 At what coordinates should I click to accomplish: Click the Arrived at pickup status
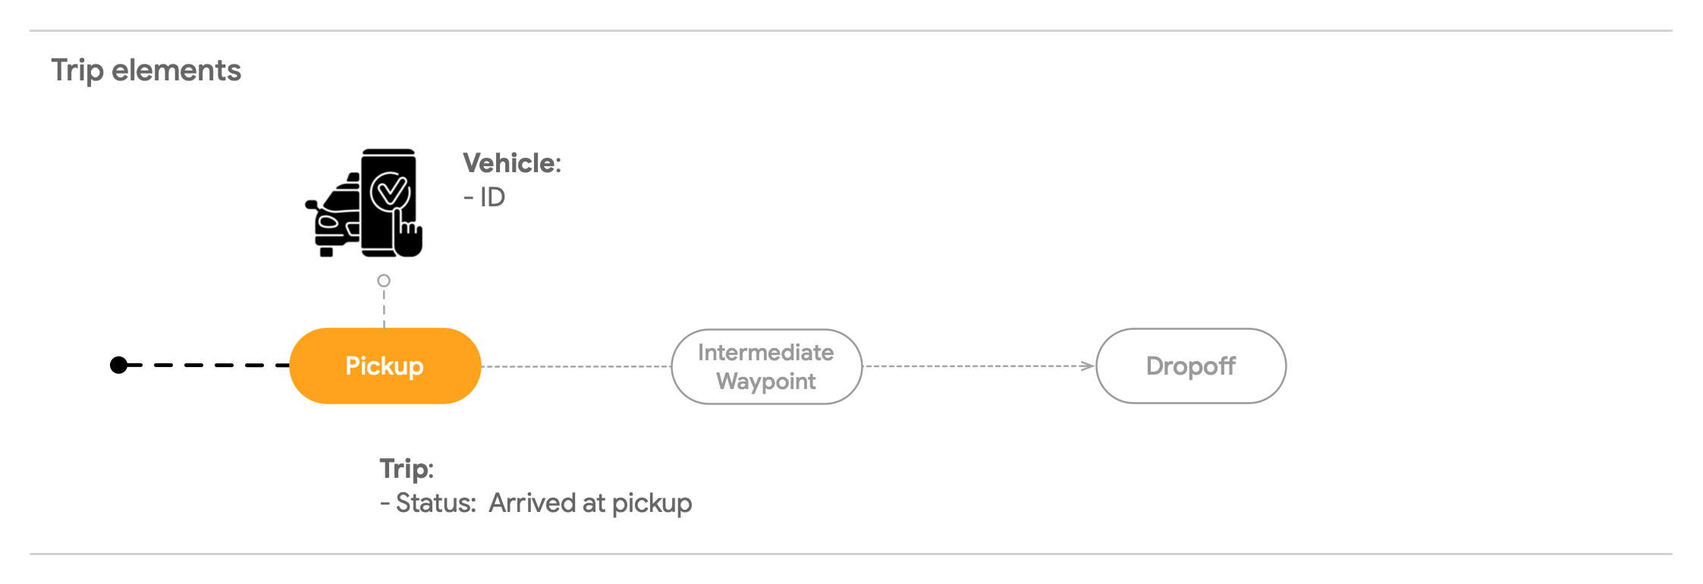click(590, 503)
